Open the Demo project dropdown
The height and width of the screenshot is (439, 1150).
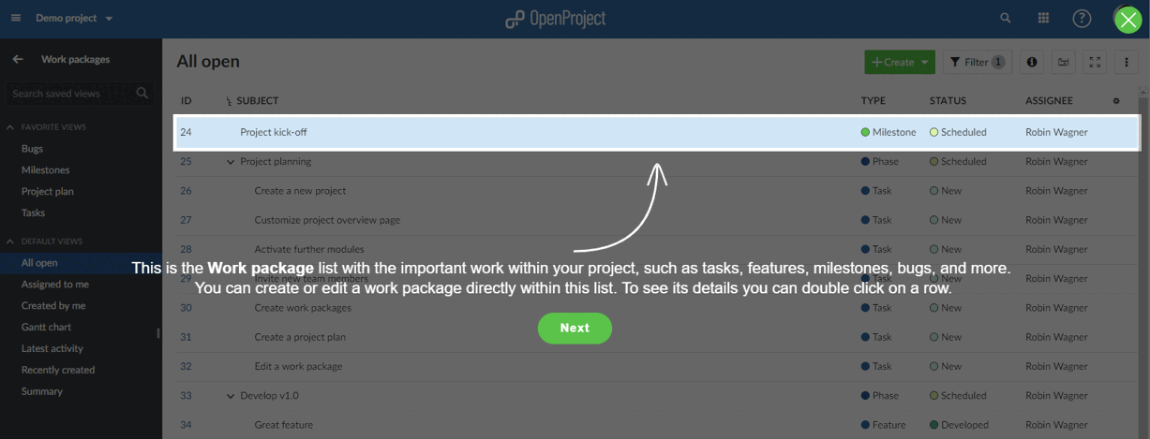click(x=74, y=18)
